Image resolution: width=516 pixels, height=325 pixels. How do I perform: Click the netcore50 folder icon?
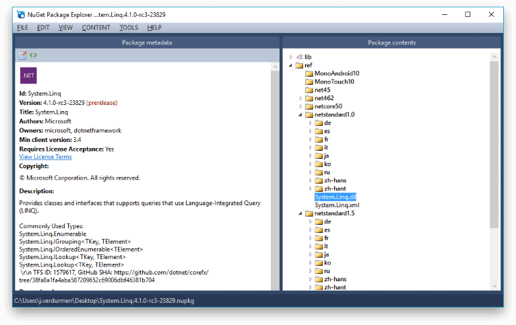tap(309, 106)
